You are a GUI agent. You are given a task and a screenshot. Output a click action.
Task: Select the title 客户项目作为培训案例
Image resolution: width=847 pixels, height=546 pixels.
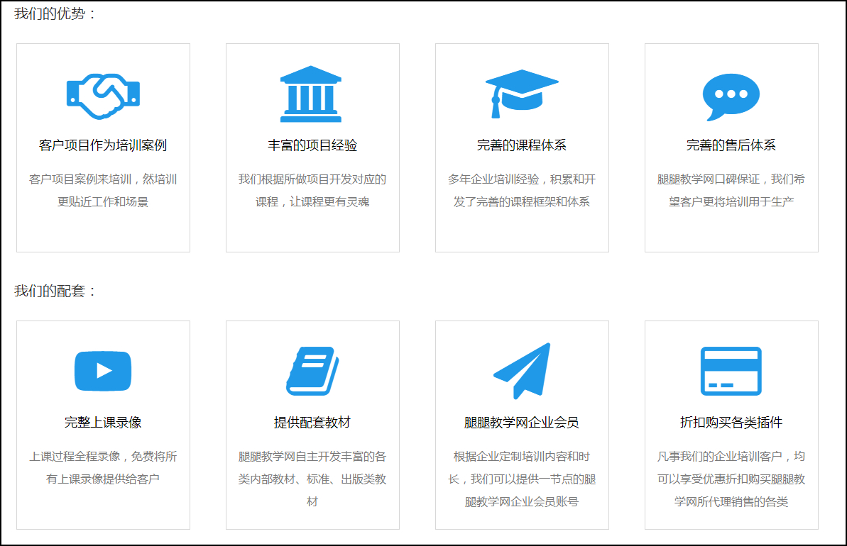coord(103,145)
